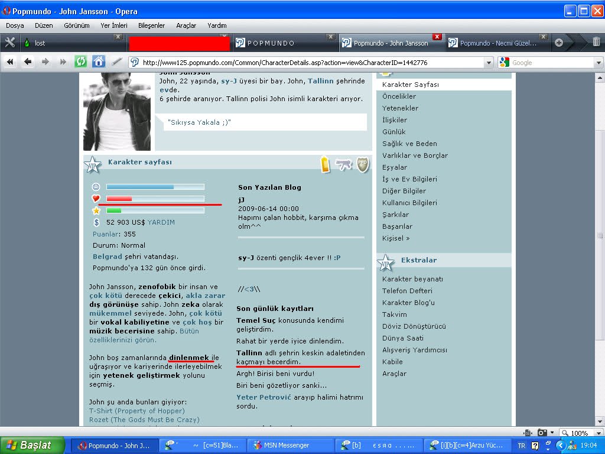Open the Yardım menu

(x=217, y=25)
